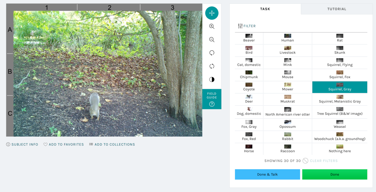Viewport: 376px width, 192px height.
Task: Click the green Done button
Action: [x=335, y=174]
